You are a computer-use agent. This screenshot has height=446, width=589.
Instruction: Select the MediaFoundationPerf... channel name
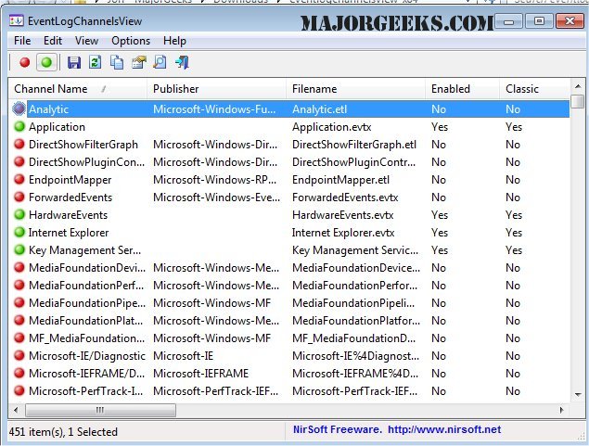point(86,286)
